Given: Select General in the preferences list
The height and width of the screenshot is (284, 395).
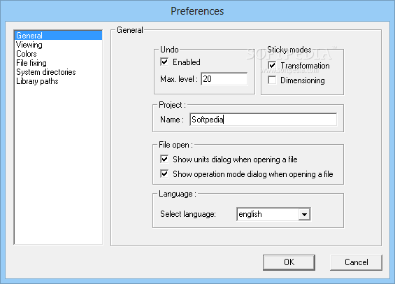Looking at the screenshot, I should click(x=59, y=35).
